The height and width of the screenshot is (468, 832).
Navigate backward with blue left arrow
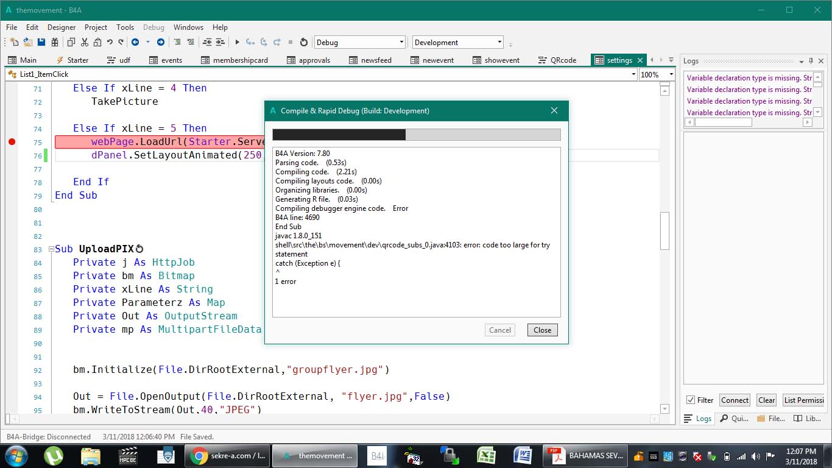click(x=135, y=43)
